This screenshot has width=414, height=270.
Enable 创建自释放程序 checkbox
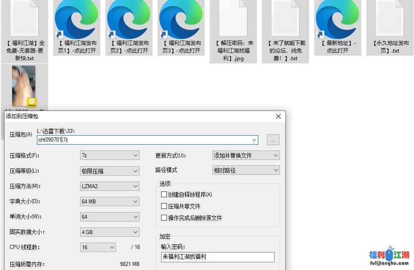pyautogui.click(x=164, y=195)
